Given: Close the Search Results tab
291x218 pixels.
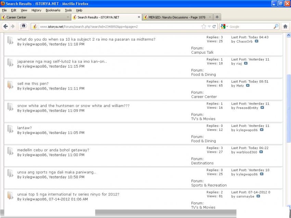Looking at the screenshot, I should point(139,17).
